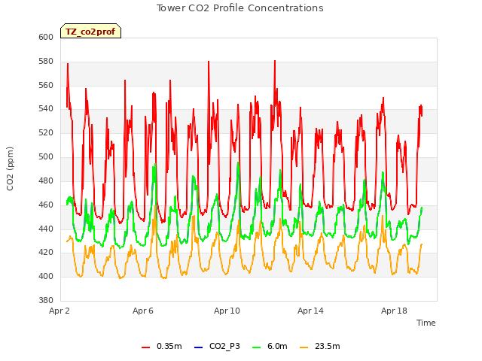Click the Apr 10 x-axis tick label

pyautogui.click(x=227, y=311)
